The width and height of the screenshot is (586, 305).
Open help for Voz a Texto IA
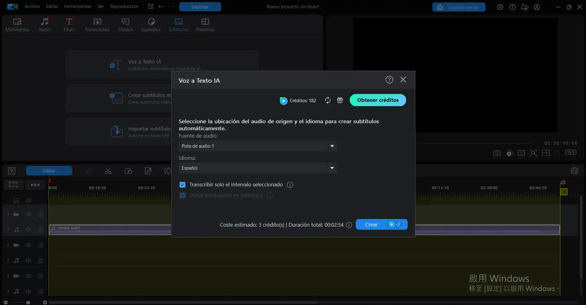389,80
